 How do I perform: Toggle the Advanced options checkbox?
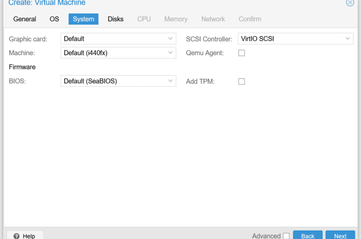286,236
